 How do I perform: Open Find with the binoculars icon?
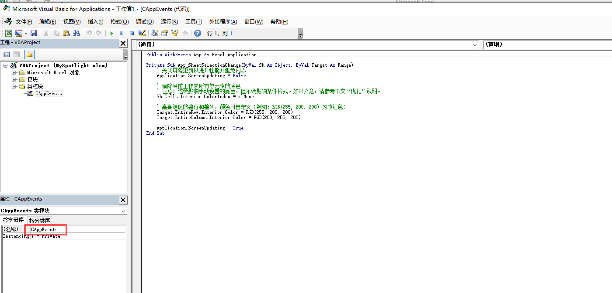[76, 33]
